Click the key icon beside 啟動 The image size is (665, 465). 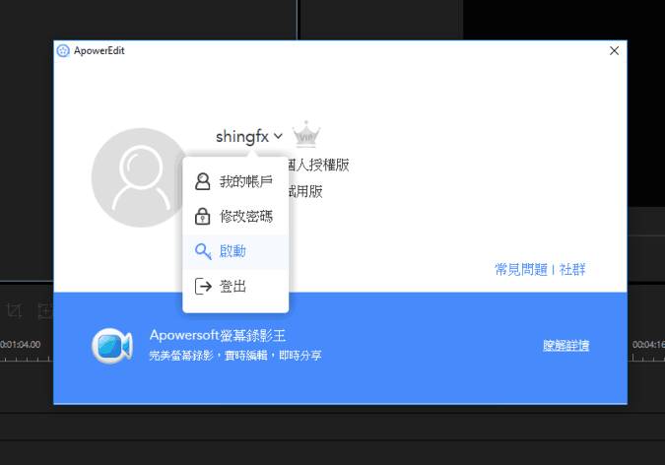click(x=203, y=251)
